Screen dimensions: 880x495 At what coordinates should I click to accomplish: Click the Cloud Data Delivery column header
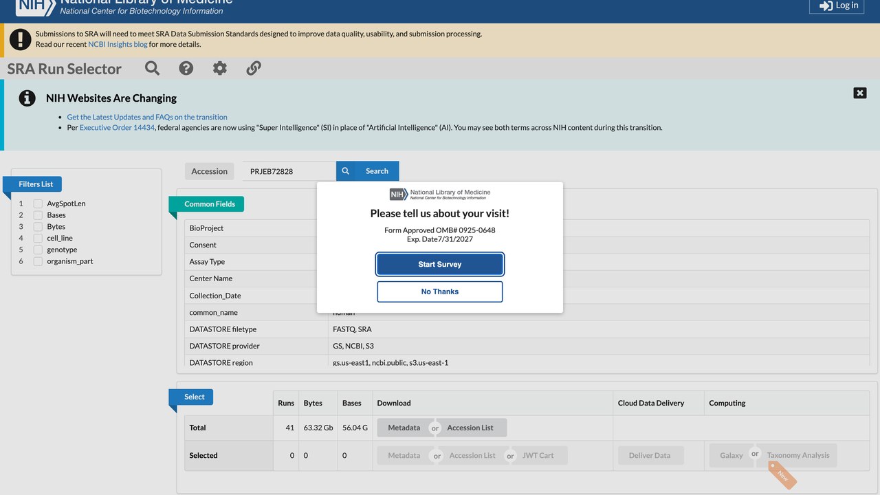(x=651, y=403)
